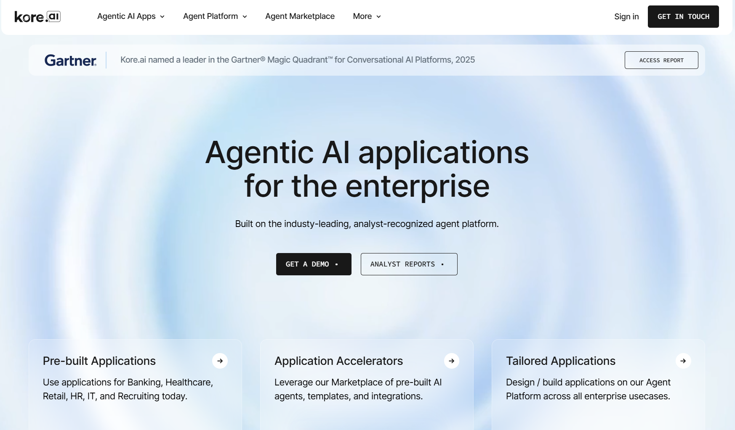Click arrow icon on Application Accelerators card
Image resolution: width=735 pixels, height=430 pixels.
(451, 361)
